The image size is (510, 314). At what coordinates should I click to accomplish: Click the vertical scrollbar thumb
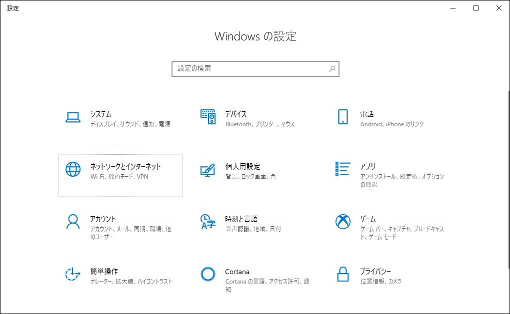(x=509, y=179)
